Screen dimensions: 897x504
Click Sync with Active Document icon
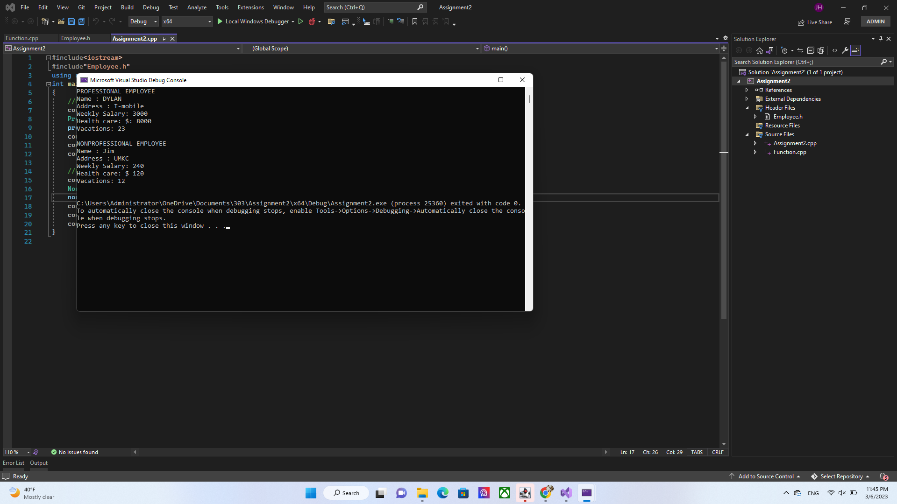[800, 50]
